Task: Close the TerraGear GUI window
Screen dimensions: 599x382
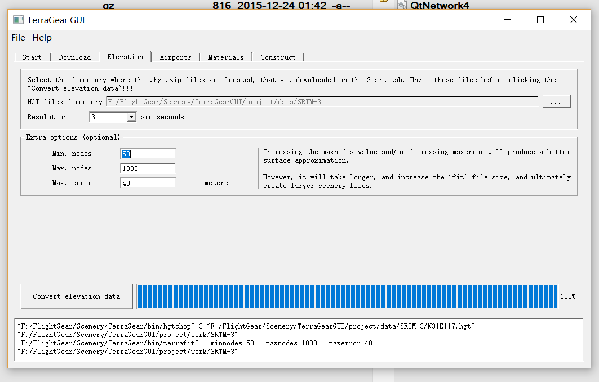Action: (574, 20)
